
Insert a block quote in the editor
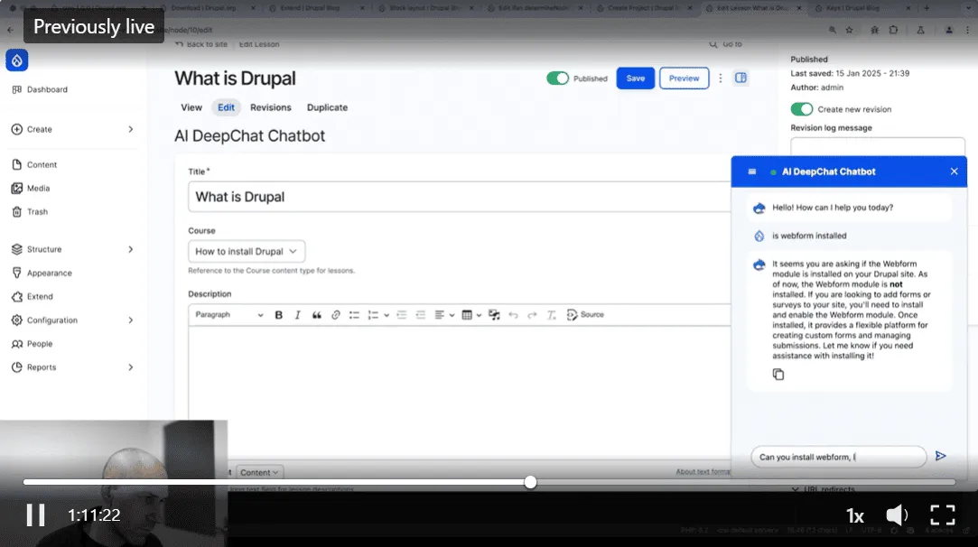tap(317, 315)
